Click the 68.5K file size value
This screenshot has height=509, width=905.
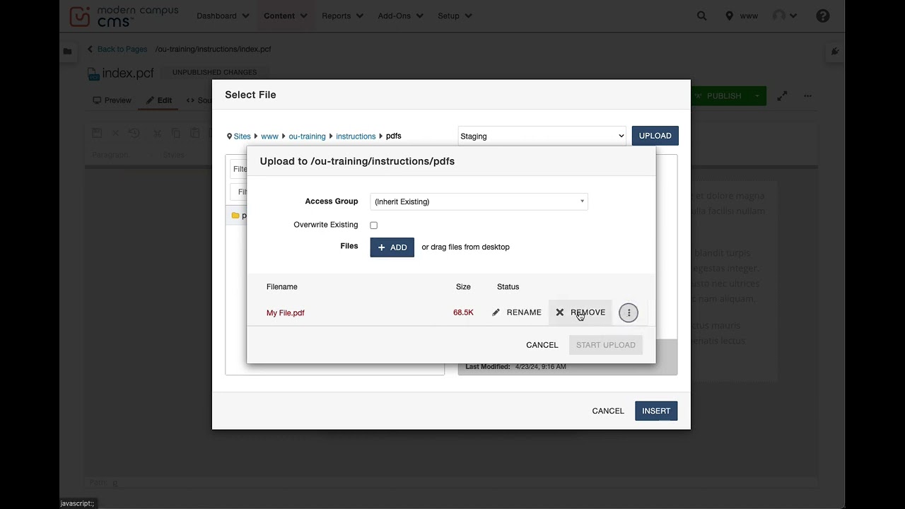point(463,312)
